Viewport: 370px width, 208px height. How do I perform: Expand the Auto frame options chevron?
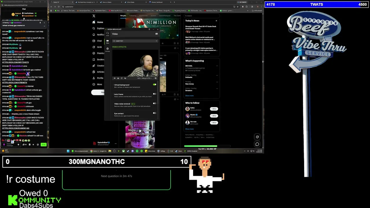tap(113, 94)
